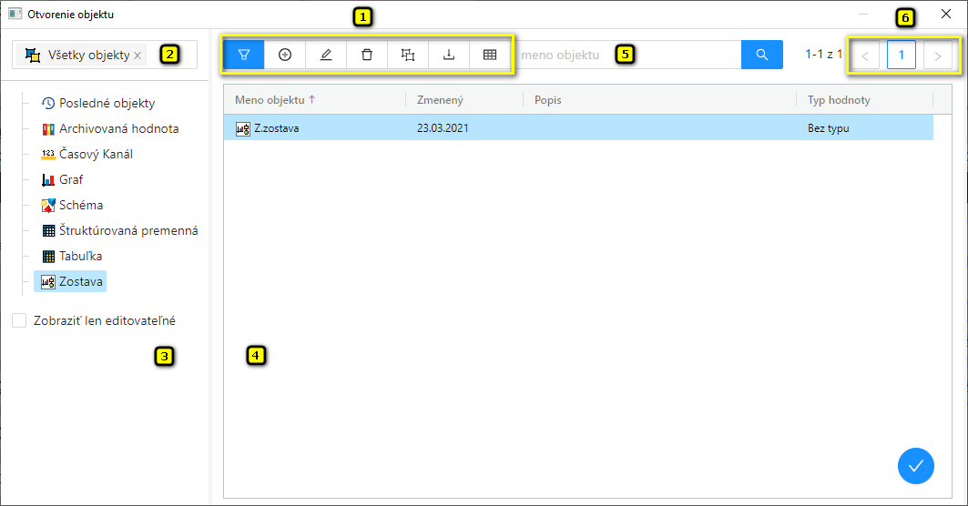Select Archivovaná hodnota tree item
The height and width of the screenshot is (506, 968).
(x=118, y=128)
